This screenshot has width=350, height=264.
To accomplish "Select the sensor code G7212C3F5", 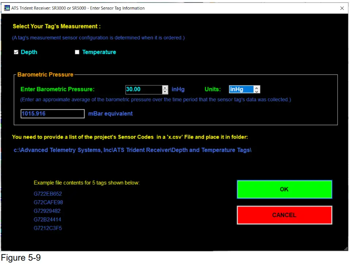I will point(48,228).
